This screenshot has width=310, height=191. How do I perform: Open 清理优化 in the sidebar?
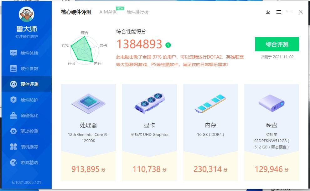tap(27, 116)
